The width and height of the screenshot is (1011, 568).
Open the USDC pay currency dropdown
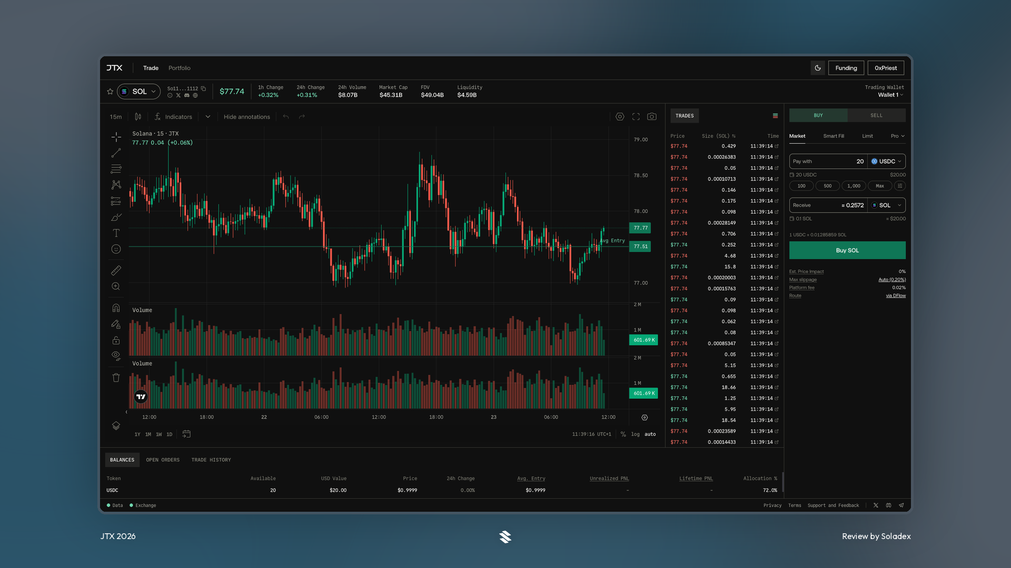pos(886,161)
